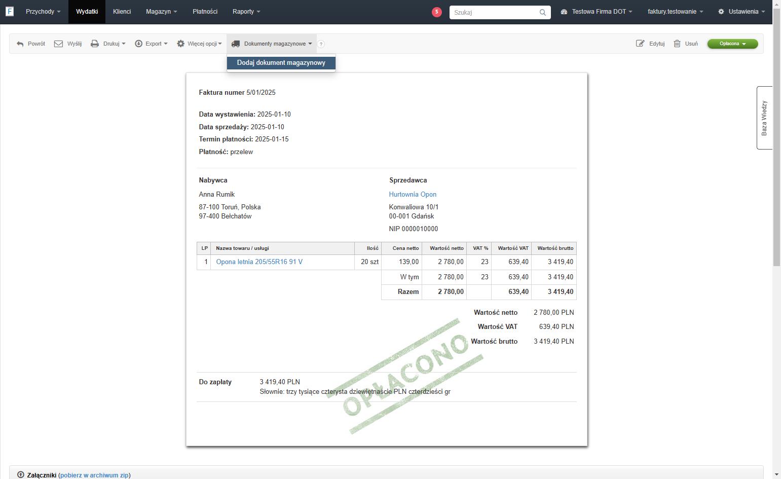The width and height of the screenshot is (781, 479).
Task: Click the buyer name Anna Rumik
Action: pyautogui.click(x=217, y=194)
